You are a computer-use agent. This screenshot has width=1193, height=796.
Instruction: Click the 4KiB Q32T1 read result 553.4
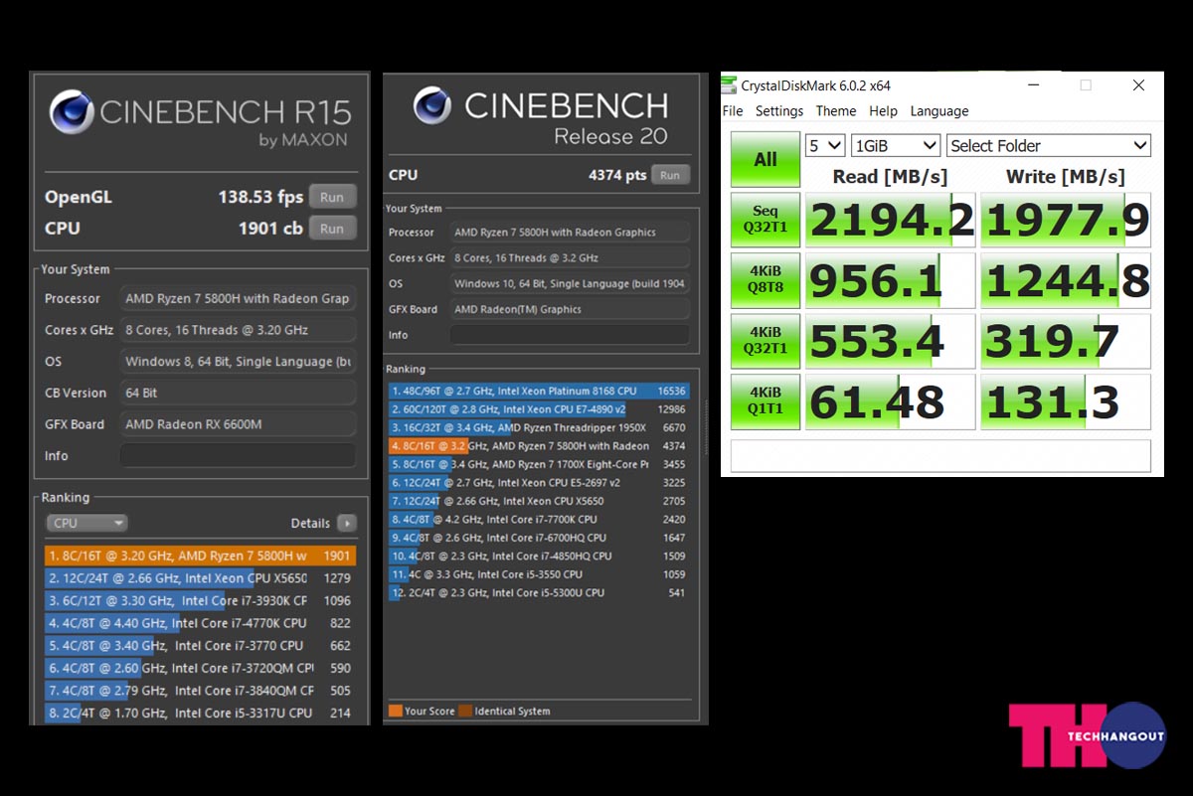pyautogui.click(x=891, y=341)
